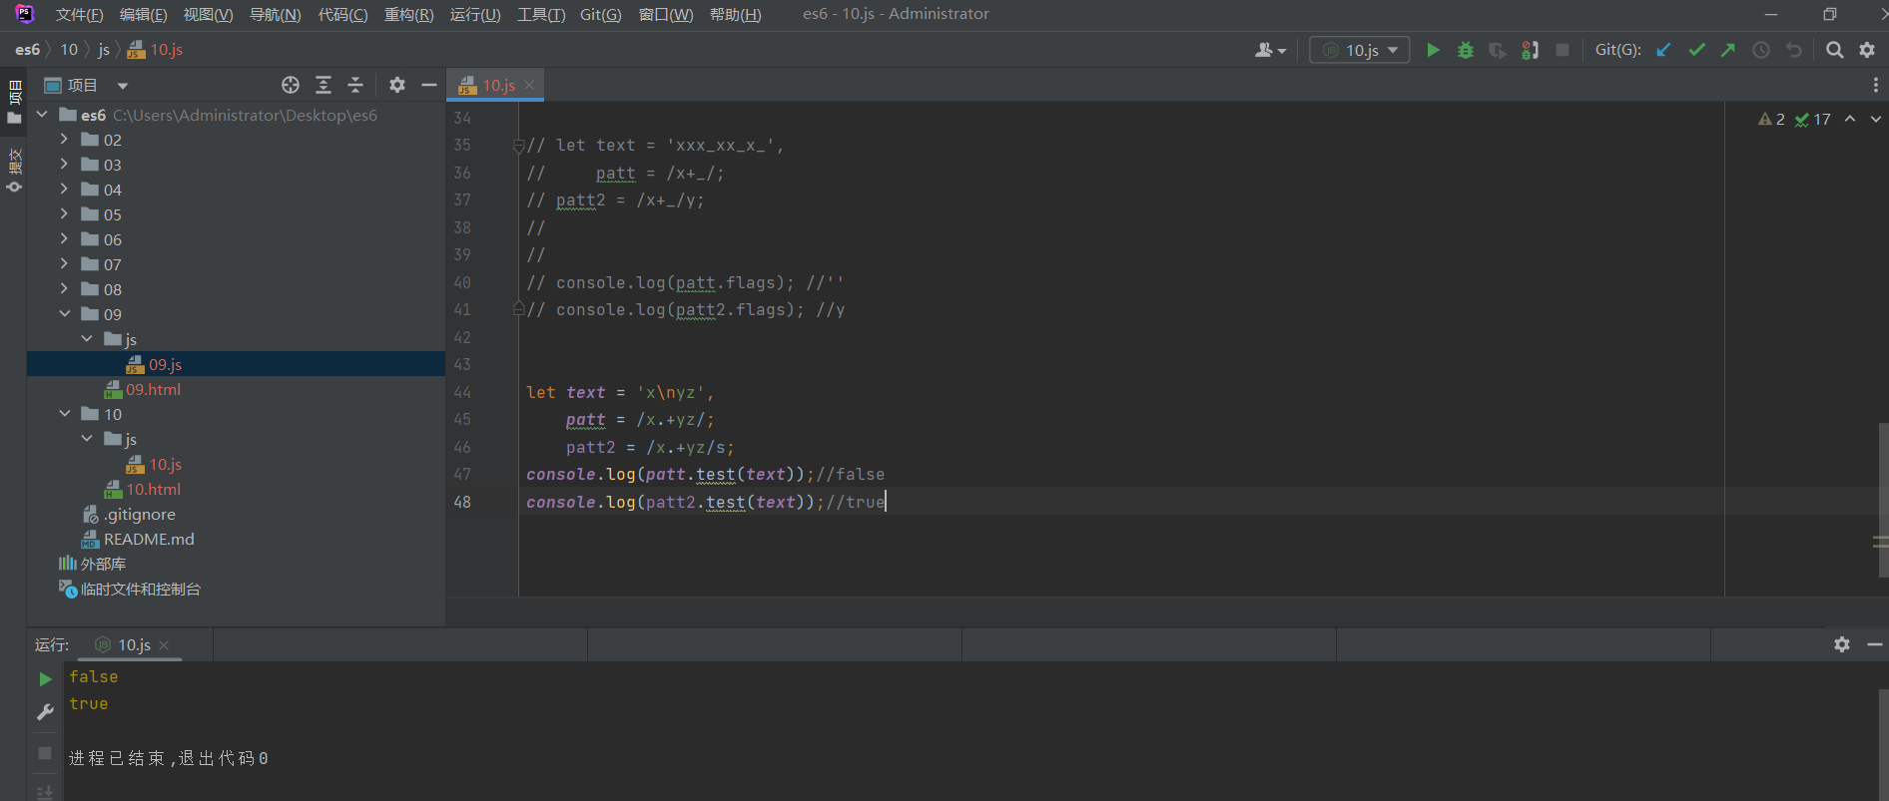Collapse folder 10 in project tree
The image size is (1889, 801).
[x=64, y=413]
